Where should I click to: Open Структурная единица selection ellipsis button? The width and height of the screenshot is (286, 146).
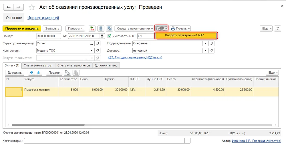click(92, 43)
